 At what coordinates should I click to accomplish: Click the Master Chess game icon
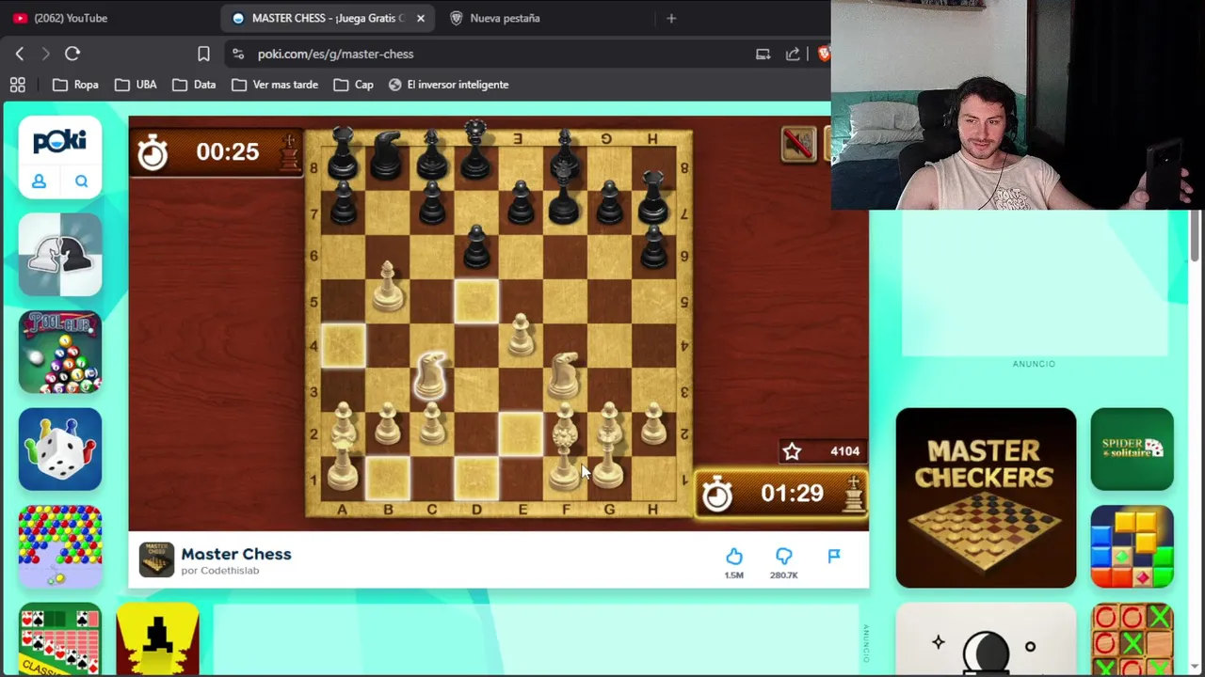click(156, 559)
